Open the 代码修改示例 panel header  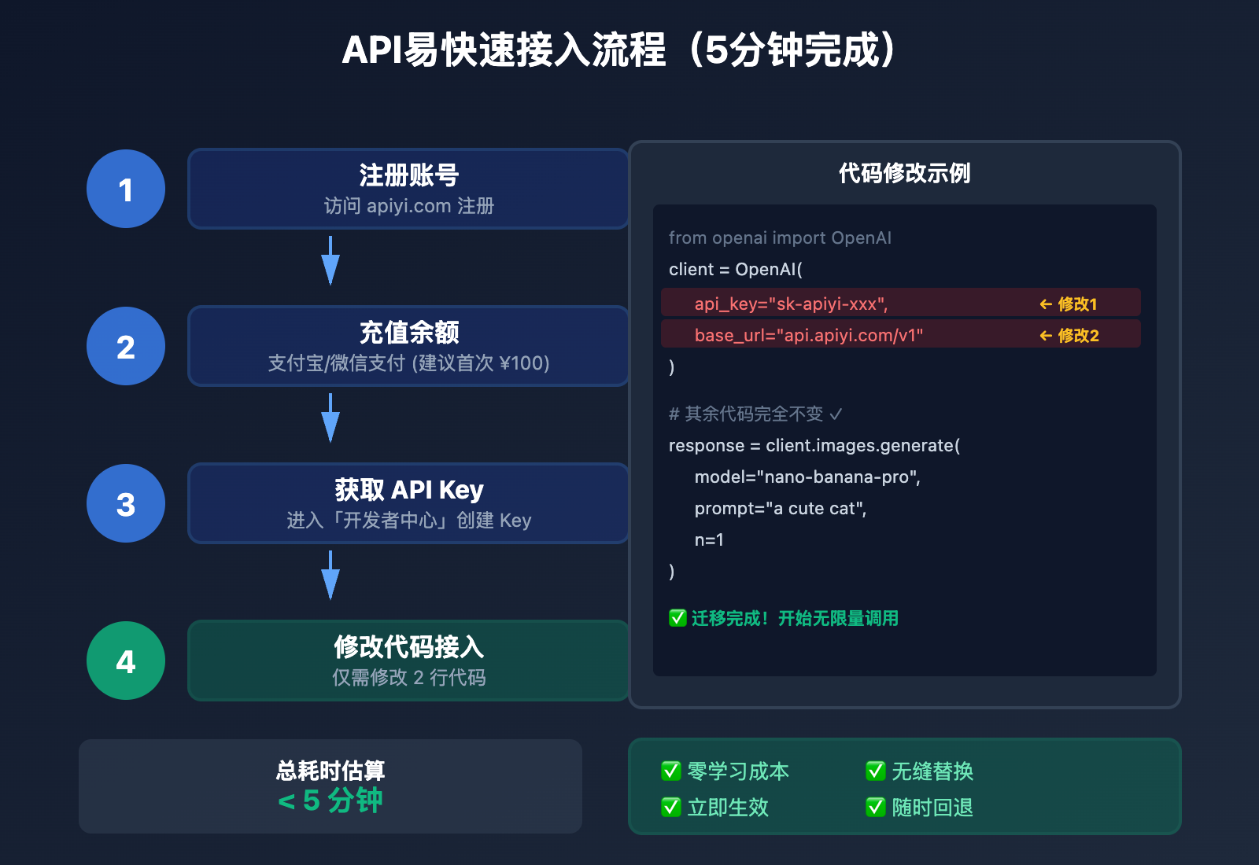point(903,175)
